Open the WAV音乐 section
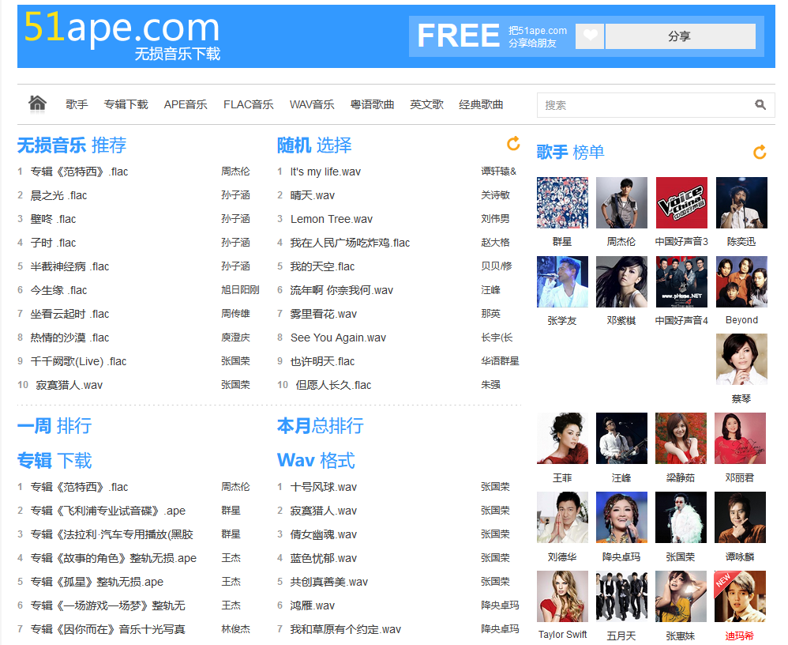Screen dimensions: 788x645 click(x=311, y=104)
